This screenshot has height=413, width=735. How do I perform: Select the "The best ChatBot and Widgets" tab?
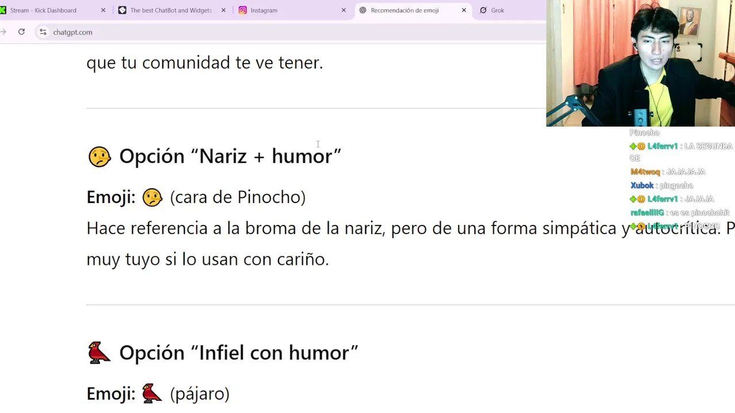pyautogui.click(x=171, y=10)
